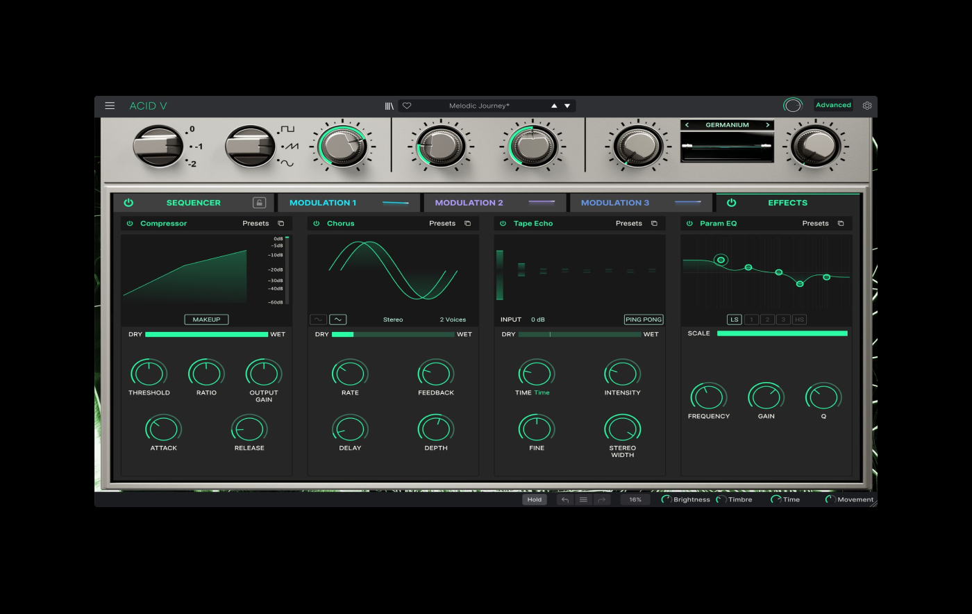Screen dimensions: 972x614
Task: Toggle Sequencer power button
Action: (128, 203)
